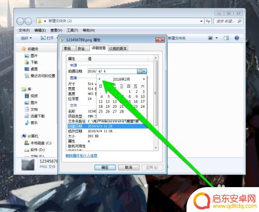Click scroll up arrow of property list
Screen dimensions: 259x212
tap(156, 58)
